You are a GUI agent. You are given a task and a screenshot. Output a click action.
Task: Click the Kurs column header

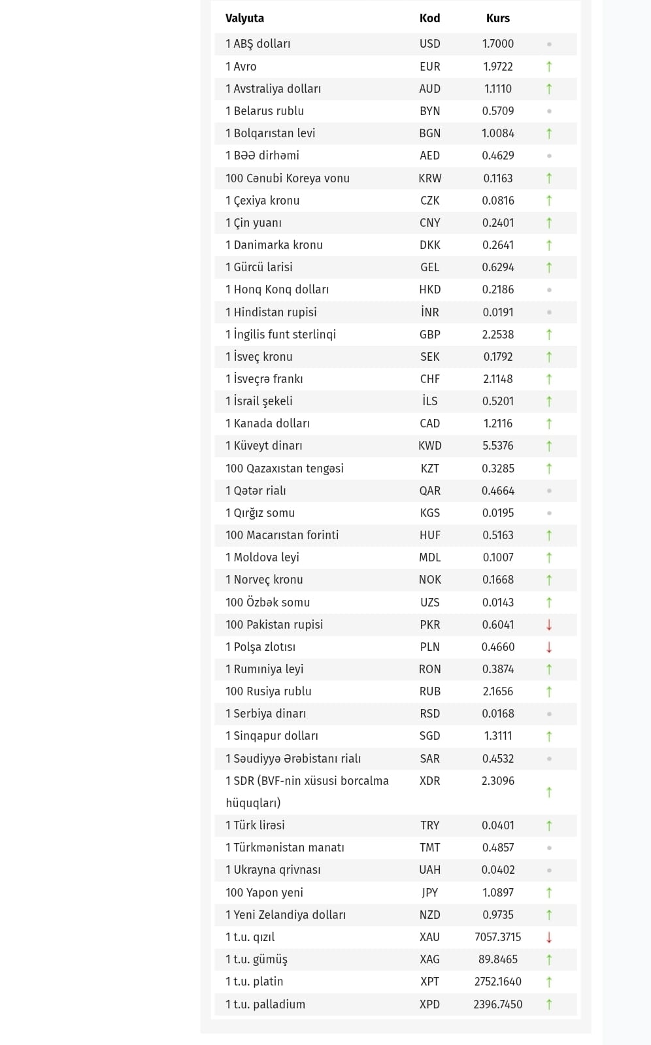coord(497,18)
